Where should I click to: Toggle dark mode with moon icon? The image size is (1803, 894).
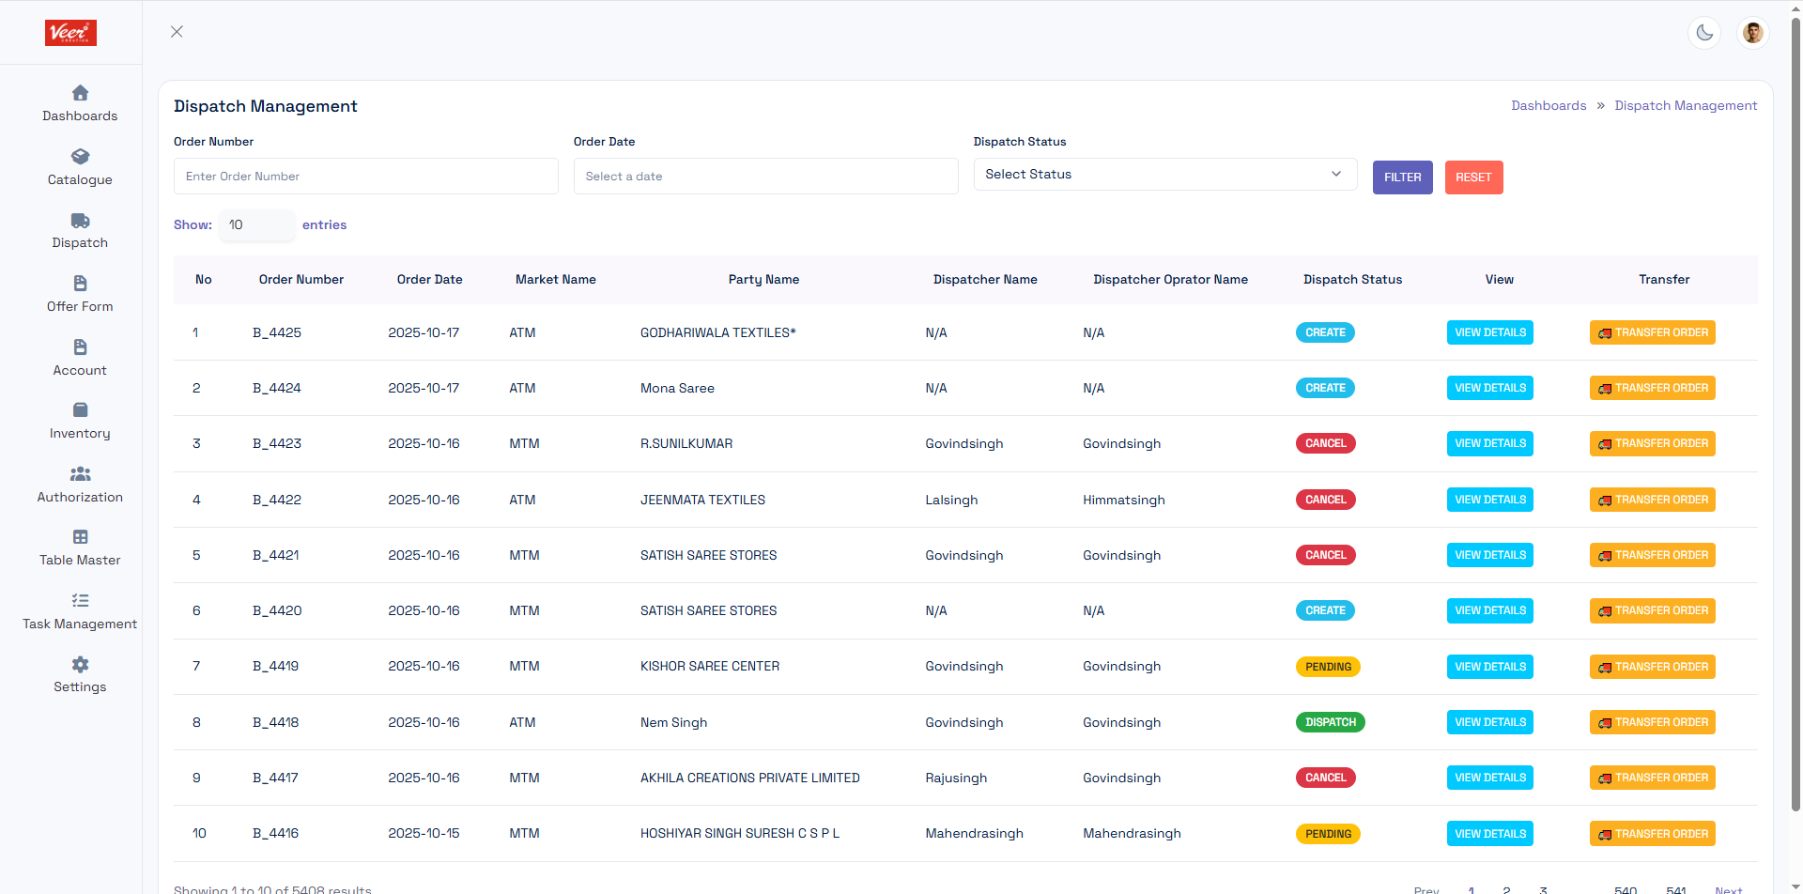tap(1704, 33)
